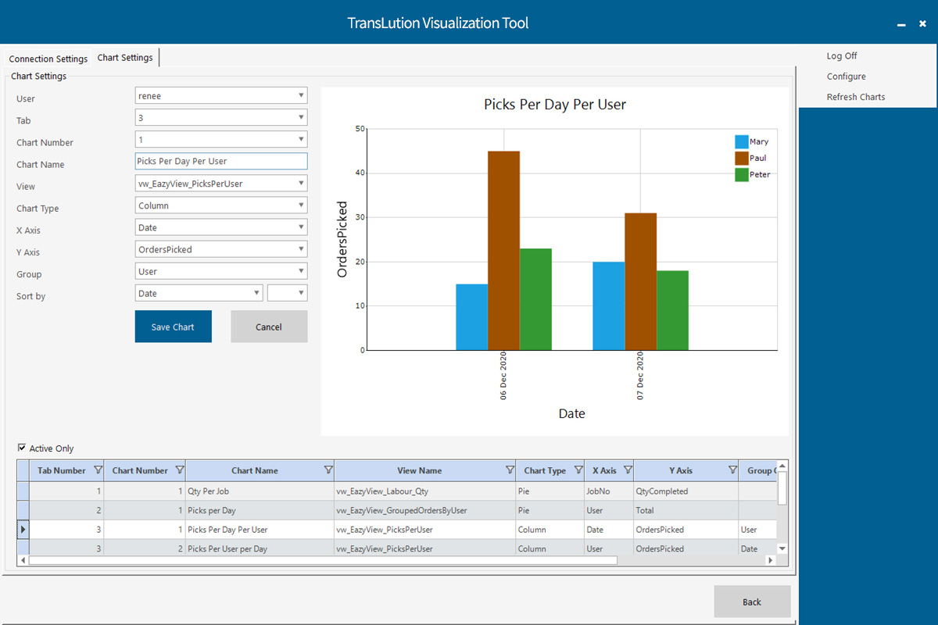
Task: Open filter icon on Chart Type column
Action: point(578,470)
